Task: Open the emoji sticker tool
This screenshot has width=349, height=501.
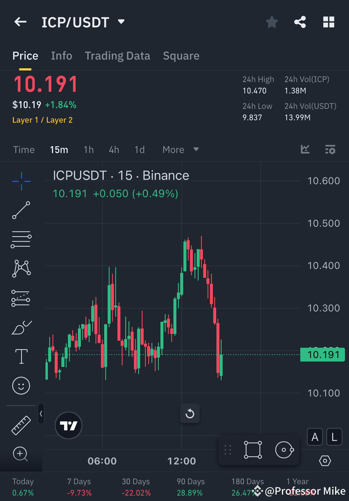Action: [21, 385]
